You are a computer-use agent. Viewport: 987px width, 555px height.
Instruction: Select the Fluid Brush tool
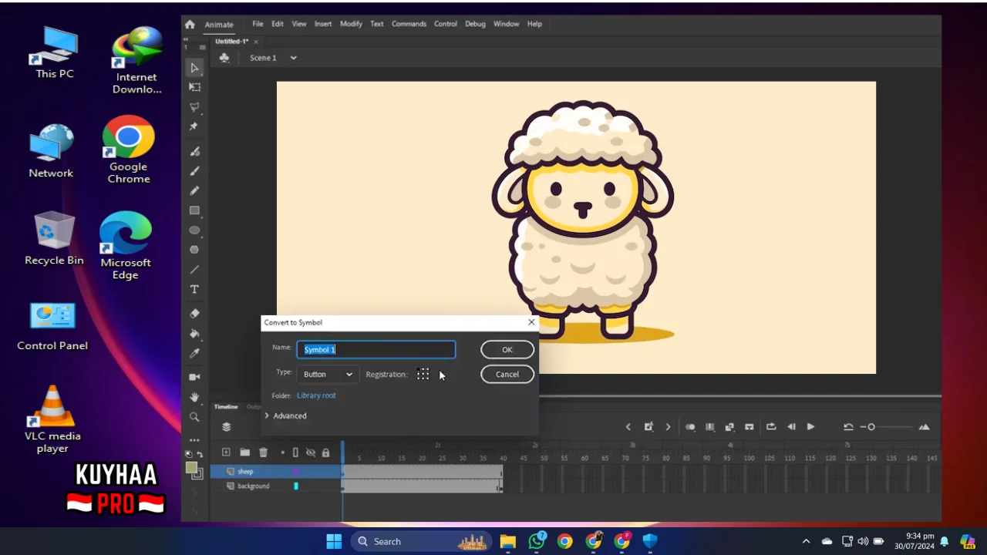(194, 151)
